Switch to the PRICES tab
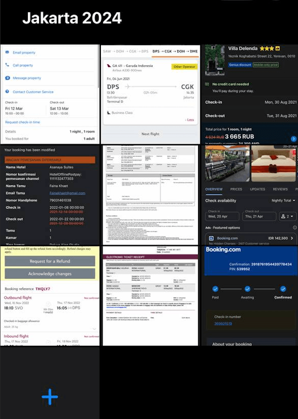The image size is (298, 419). pos(236,189)
